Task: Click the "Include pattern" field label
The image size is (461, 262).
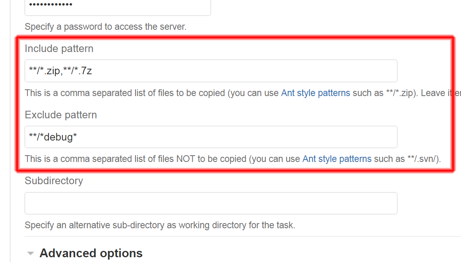Action: tap(59, 49)
